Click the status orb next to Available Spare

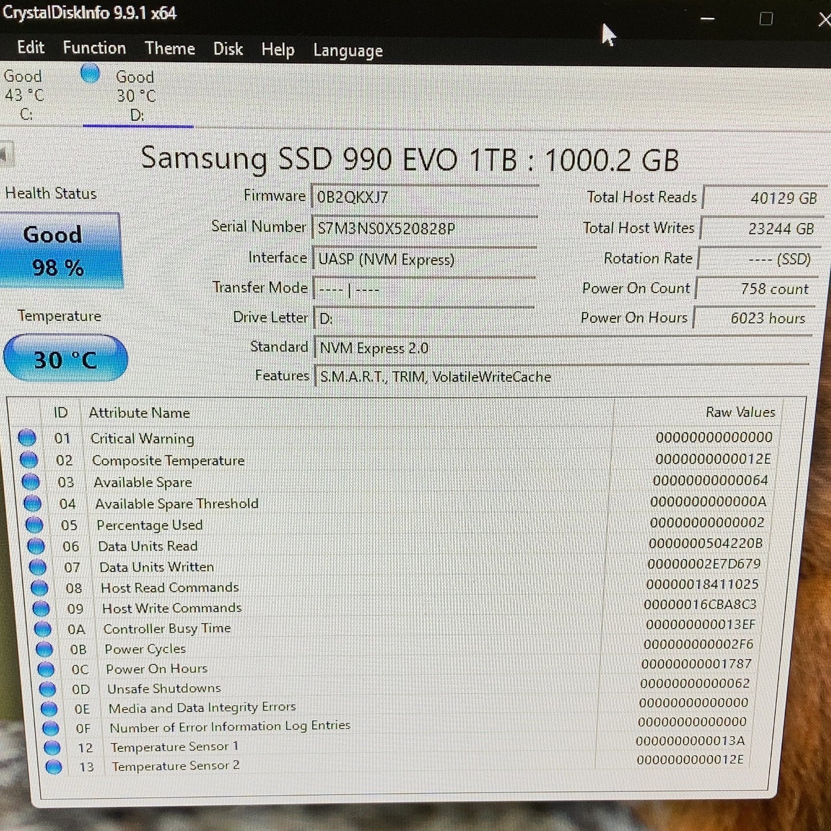click(x=30, y=481)
